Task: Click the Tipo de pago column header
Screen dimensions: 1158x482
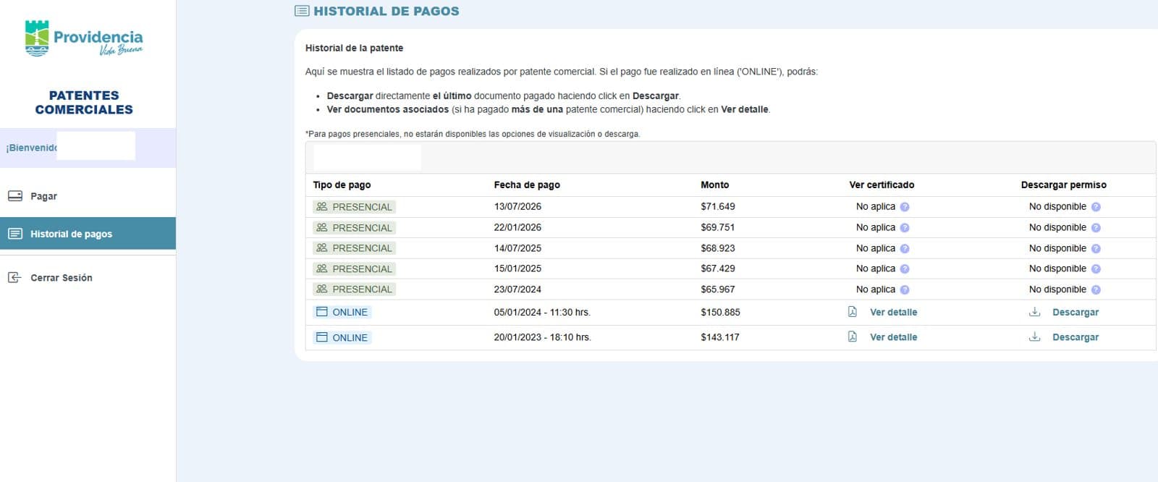Action: click(x=342, y=185)
